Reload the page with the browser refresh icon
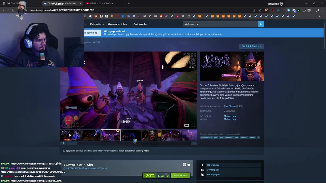The width and height of the screenshot is (326, 183). click(14, 10)
